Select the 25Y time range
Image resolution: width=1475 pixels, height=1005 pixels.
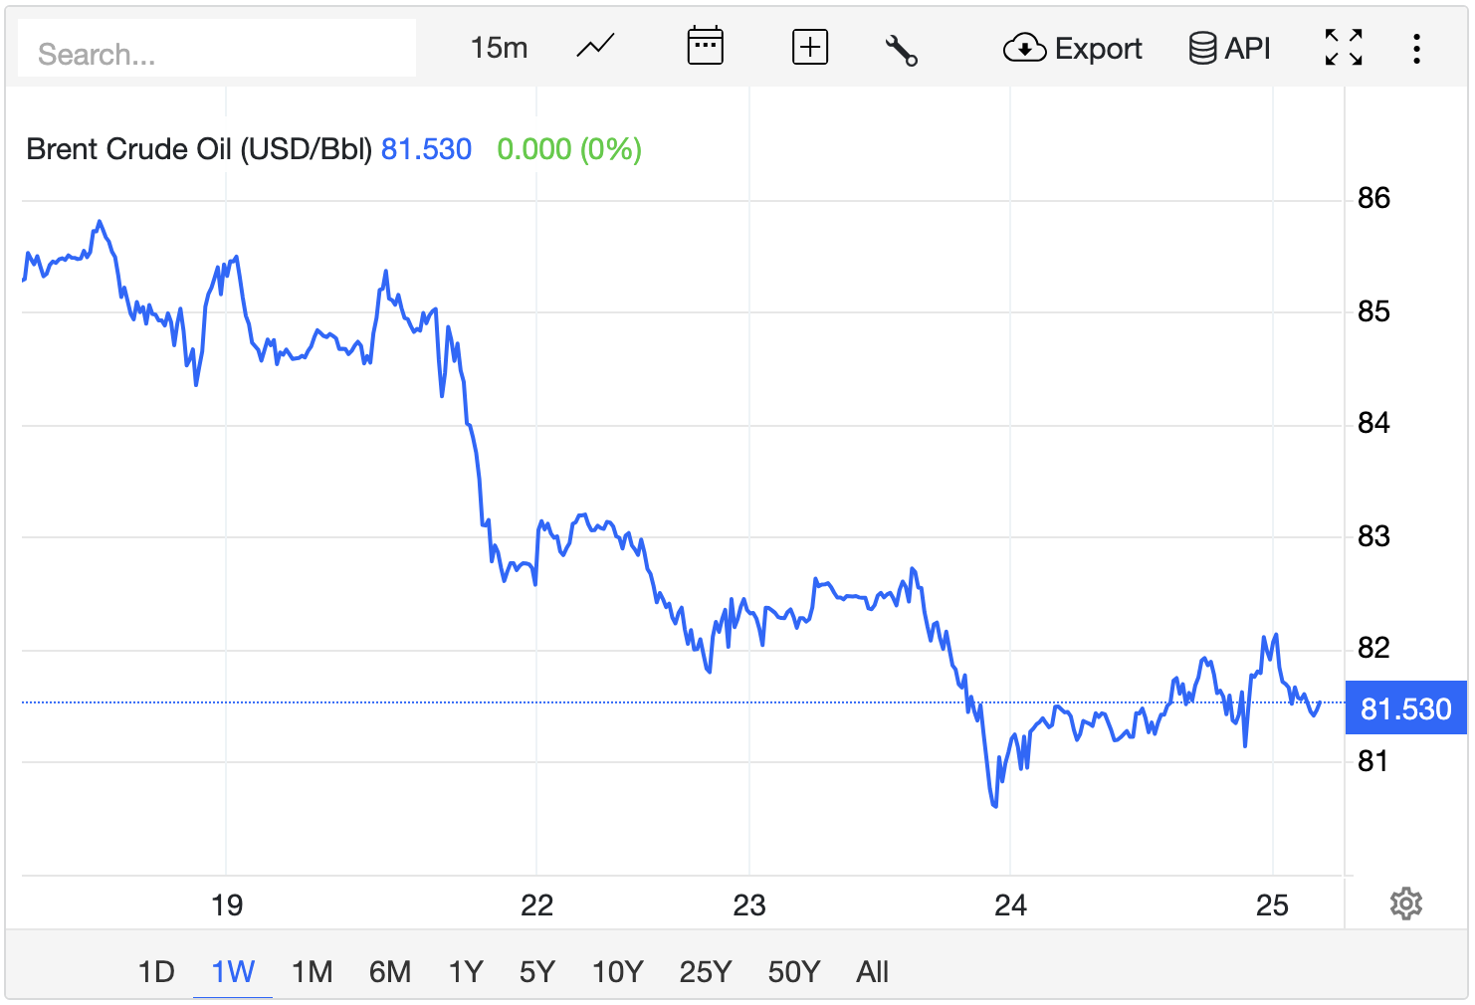(x=706, y=971)
